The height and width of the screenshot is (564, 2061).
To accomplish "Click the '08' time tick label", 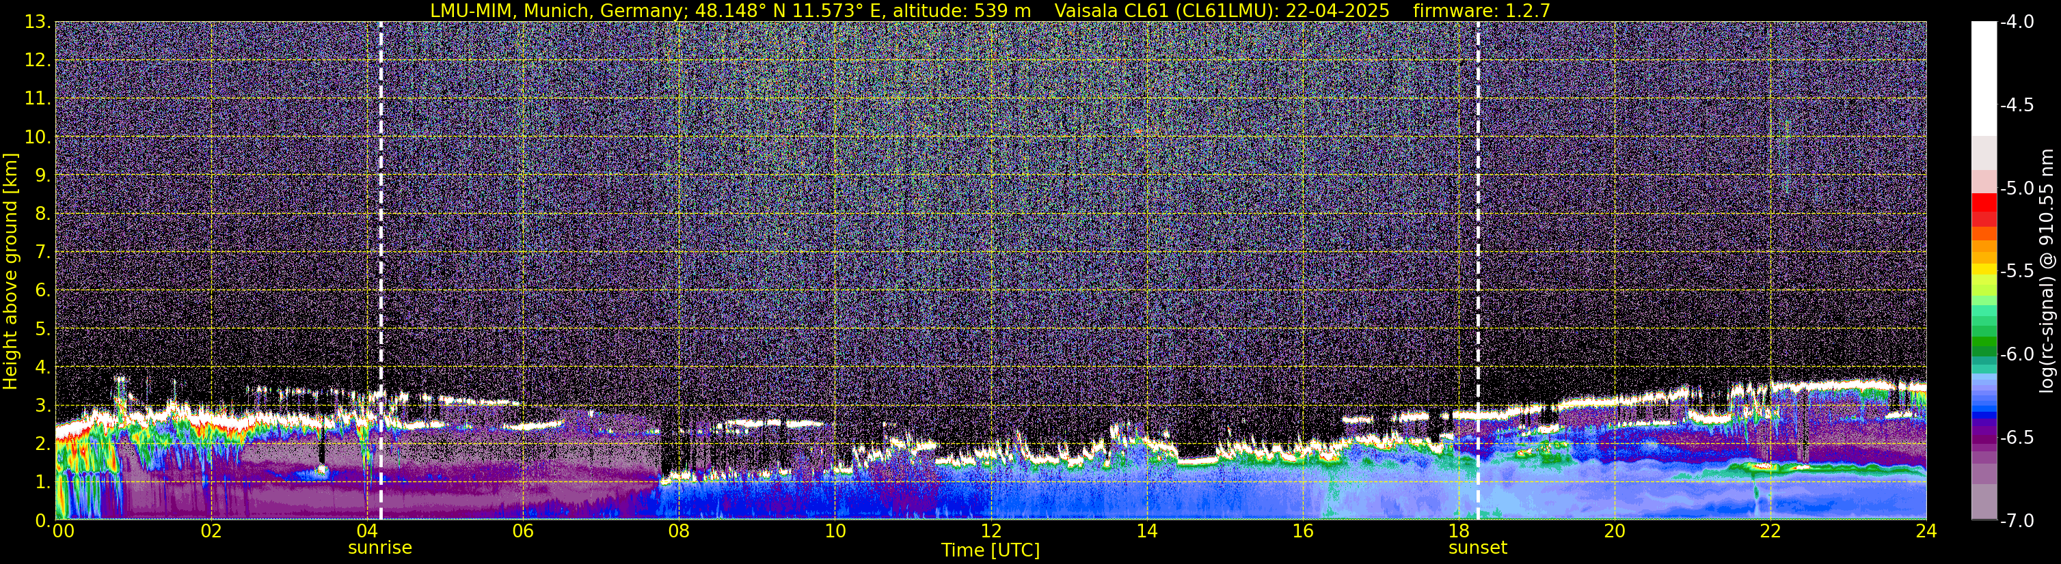I will coord(679,531).
